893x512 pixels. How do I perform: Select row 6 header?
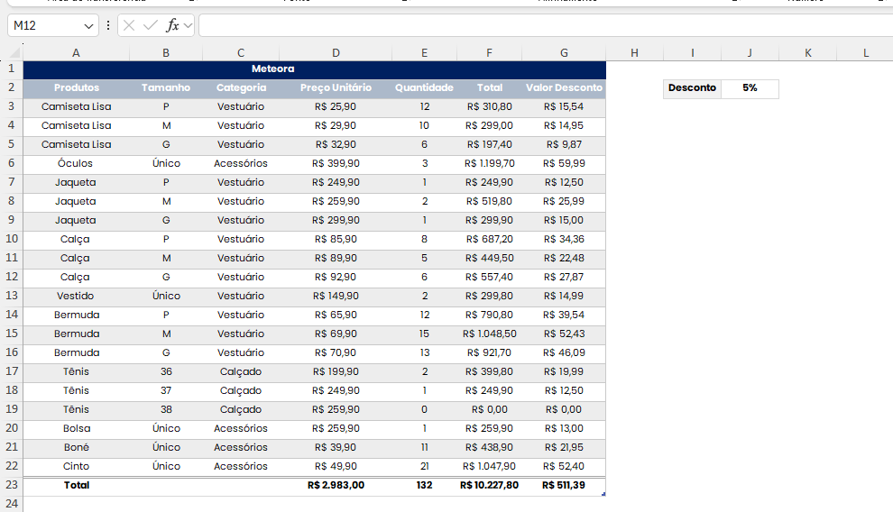pyautogui.click(x=12, y=163)
